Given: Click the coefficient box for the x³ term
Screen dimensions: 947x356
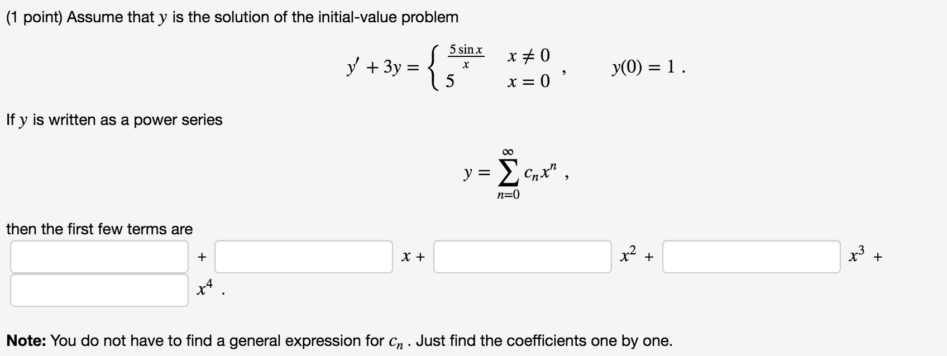Looking at the screenshot, I should [751, 257].
